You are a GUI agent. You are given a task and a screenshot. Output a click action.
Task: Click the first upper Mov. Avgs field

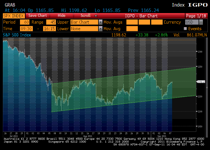132,22
